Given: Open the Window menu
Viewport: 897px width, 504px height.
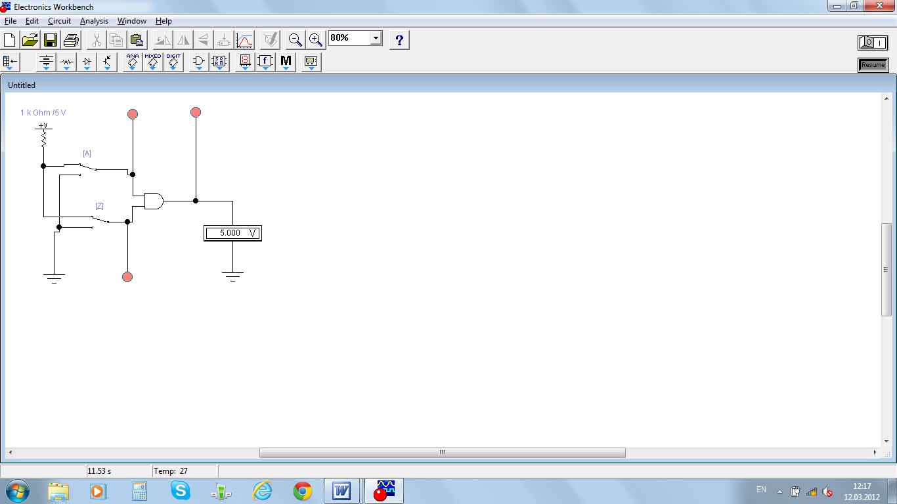Looking at the screenshot, I should 132,21.
